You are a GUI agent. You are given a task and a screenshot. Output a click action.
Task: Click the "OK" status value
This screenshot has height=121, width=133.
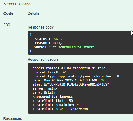[x=56, y=39]
